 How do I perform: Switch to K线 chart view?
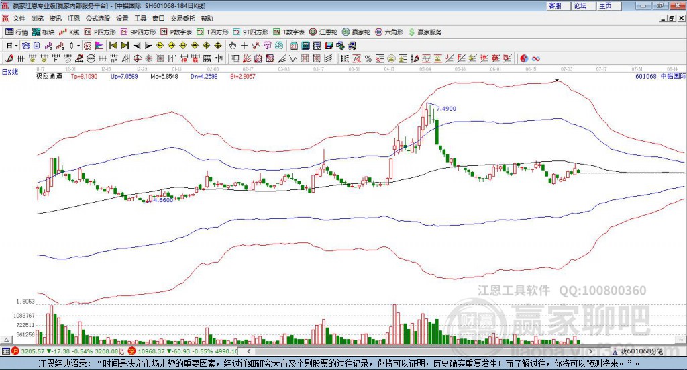[x=69, y=32]
